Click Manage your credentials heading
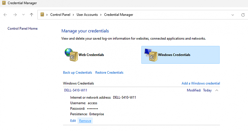Image resolution: width=248 pixels, height=131 pixels. (x=85, y=31)
